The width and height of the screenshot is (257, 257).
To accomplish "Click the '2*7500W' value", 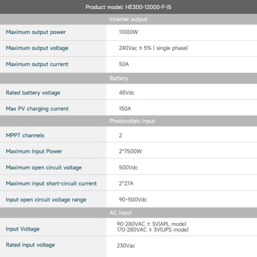I will pos(130,151).
